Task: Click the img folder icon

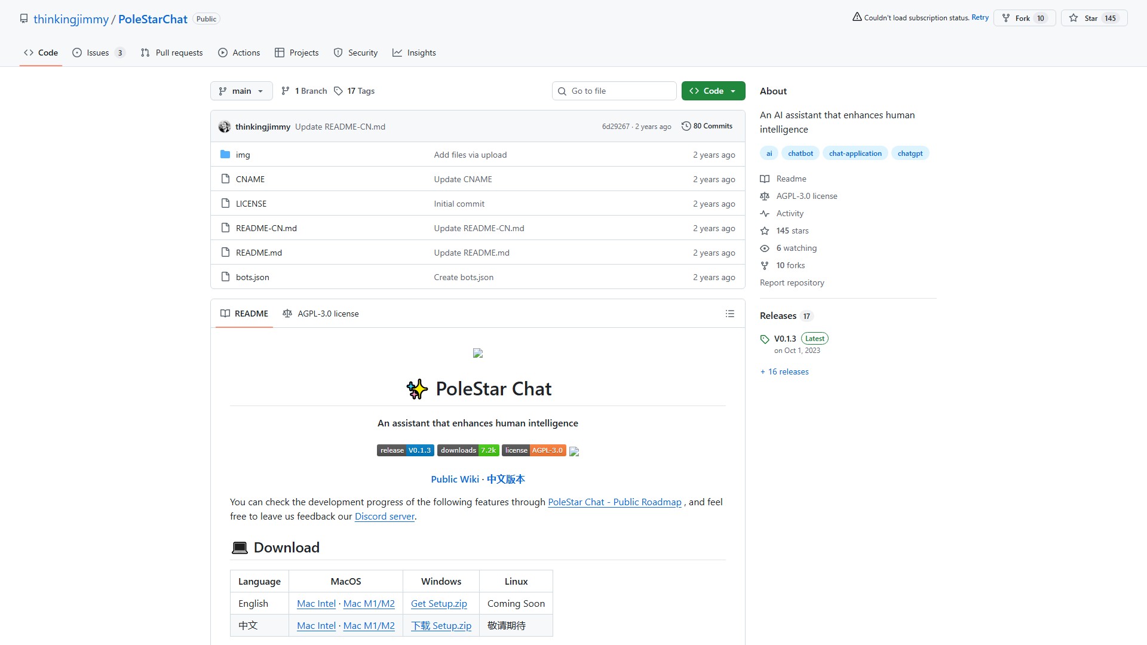Action: click(x=225, y=155)
